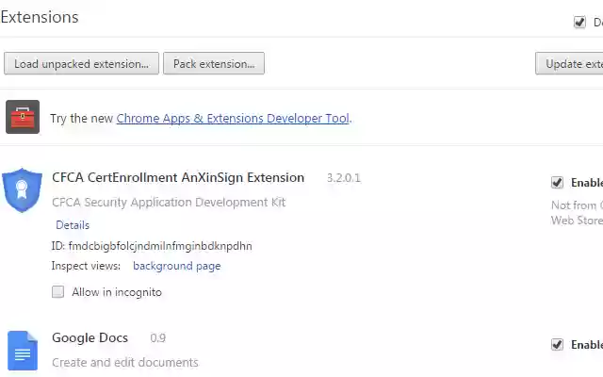Open background page inspect view link
Viewport: 603px width, 377px height.
pos(177,266)
